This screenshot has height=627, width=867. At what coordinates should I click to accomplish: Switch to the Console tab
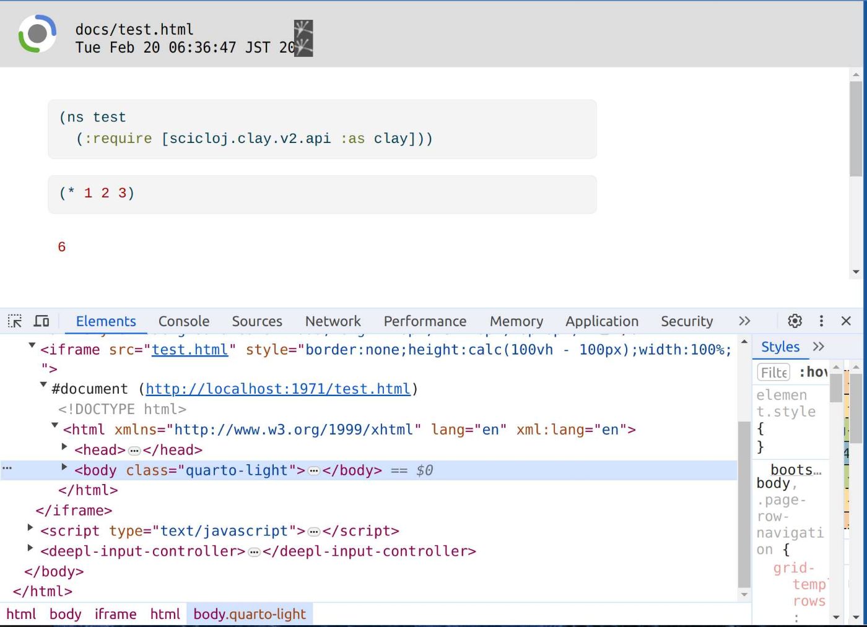(x=184, y=321)
